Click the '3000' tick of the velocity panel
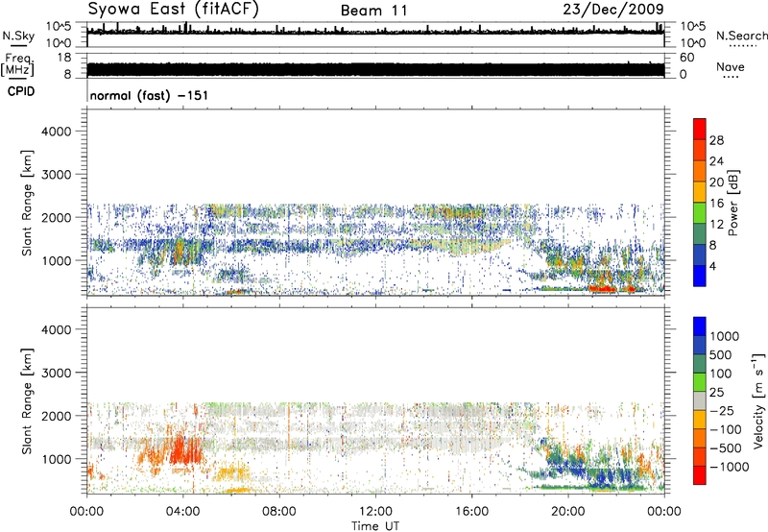Viewport: 768px width, 532px height. point(57,373)
